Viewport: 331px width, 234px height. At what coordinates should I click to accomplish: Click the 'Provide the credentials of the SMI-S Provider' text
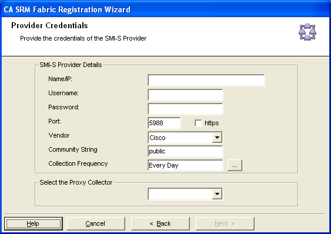[83, 38]
